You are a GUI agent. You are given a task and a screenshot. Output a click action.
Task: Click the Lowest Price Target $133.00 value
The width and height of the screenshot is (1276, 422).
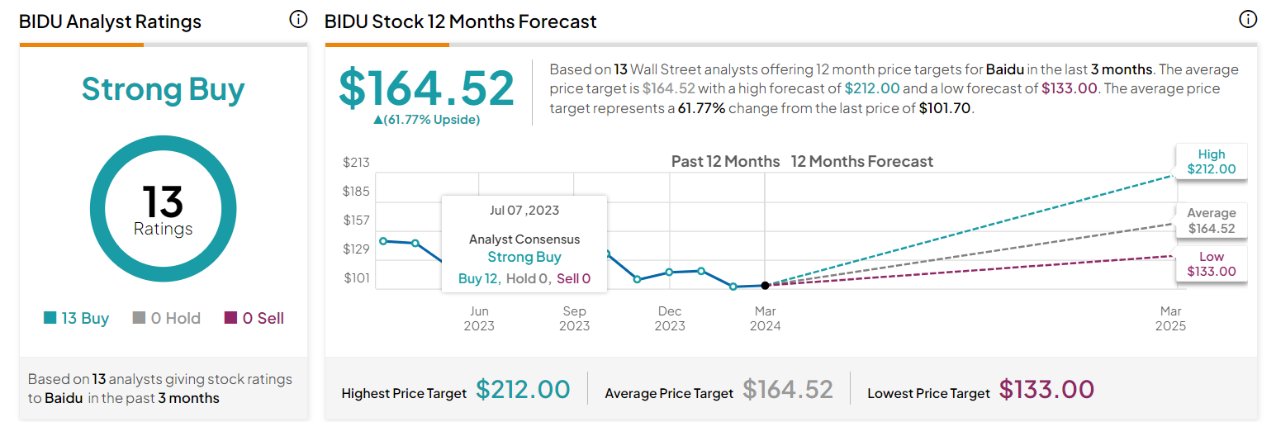[x=1046, y=389]
